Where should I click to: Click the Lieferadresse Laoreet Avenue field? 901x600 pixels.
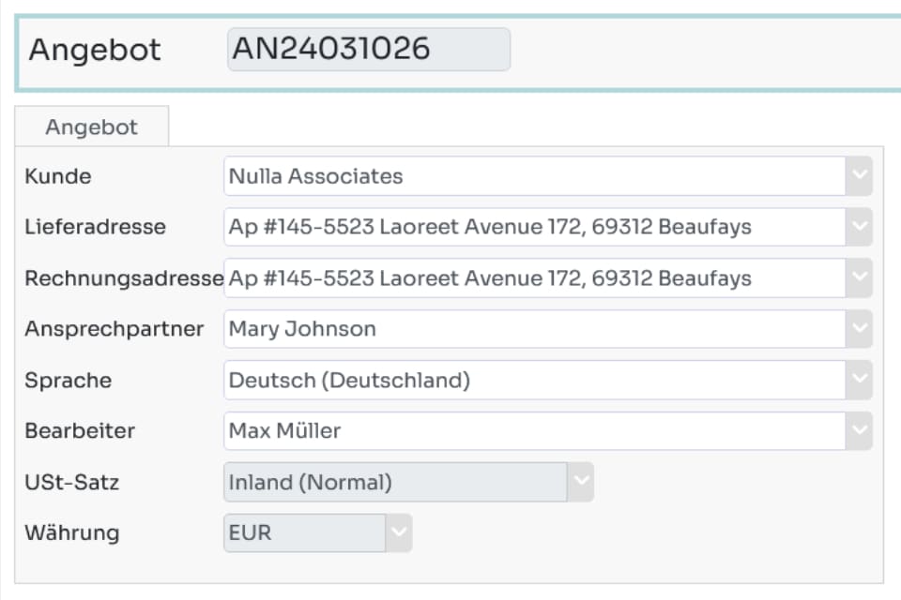(534, 227)
